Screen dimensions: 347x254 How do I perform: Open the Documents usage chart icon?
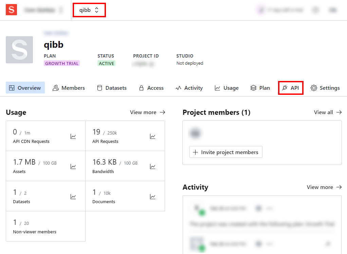[153, 196]
